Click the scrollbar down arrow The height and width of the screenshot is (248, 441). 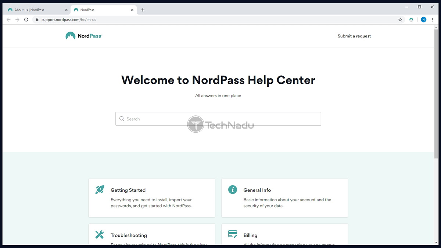[436, 242]
